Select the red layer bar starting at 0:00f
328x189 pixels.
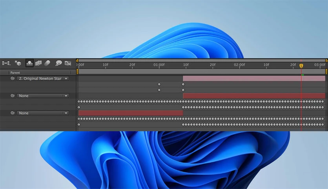131,113
